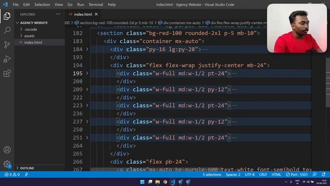Open the Run menu
This screenshot has height=186, width=330.
coord(80,5)
